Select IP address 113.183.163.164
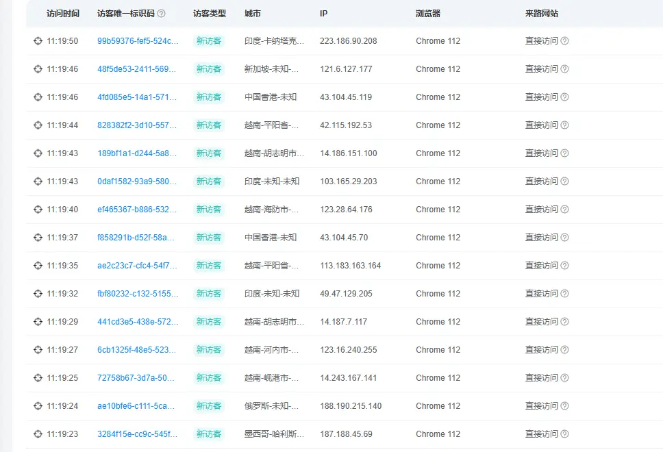This screenshot has height=452, width=663. pos(351,266)
